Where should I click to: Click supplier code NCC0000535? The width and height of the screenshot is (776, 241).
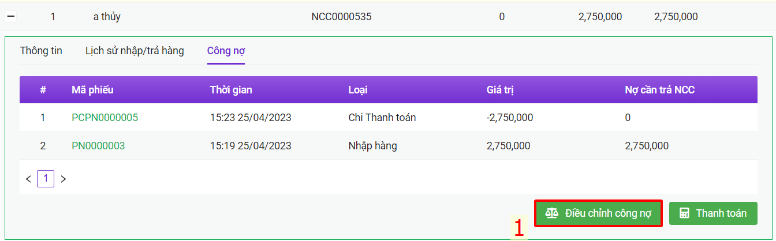341,17
